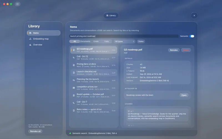Click the Board update — October.pdf icon
Viewport: 222px width, 139px height.
pos(74,95)
